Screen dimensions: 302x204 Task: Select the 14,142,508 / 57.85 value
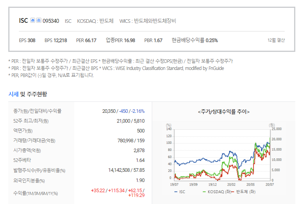(126, 170)
